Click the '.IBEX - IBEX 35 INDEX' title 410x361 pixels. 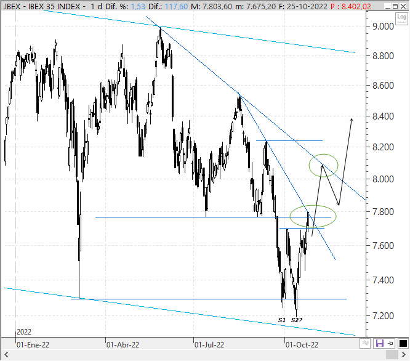click(42, 7)
